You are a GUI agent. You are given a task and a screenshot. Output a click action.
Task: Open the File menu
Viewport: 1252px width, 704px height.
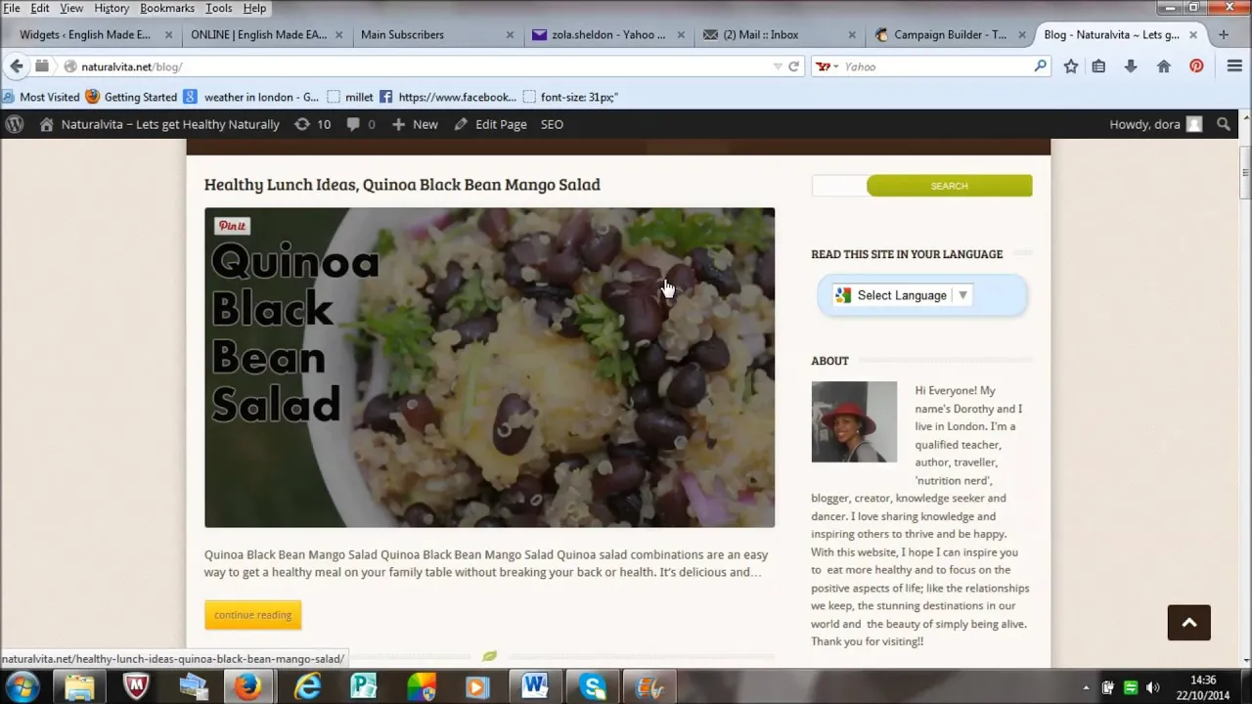12,8
